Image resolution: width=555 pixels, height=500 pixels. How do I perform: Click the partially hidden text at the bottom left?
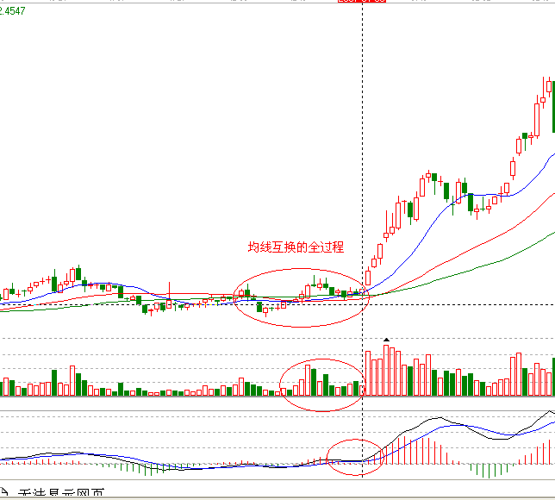coord(60,494)
